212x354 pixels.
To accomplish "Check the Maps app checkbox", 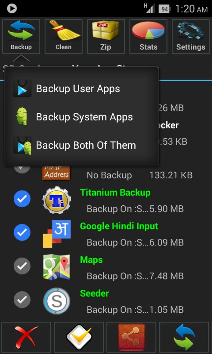I will click(x=22, y=266).
